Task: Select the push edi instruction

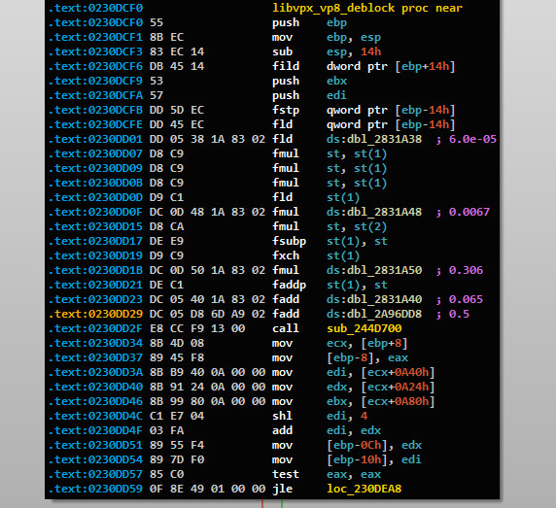Action: coord(309,95)
